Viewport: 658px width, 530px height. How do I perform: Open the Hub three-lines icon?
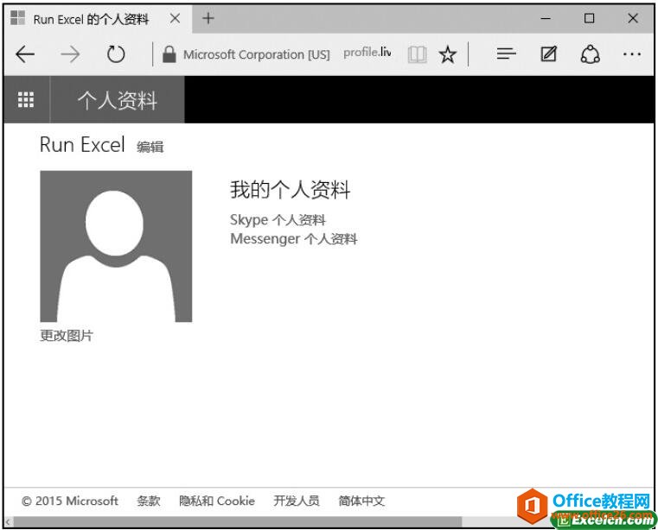pos(506,54)
